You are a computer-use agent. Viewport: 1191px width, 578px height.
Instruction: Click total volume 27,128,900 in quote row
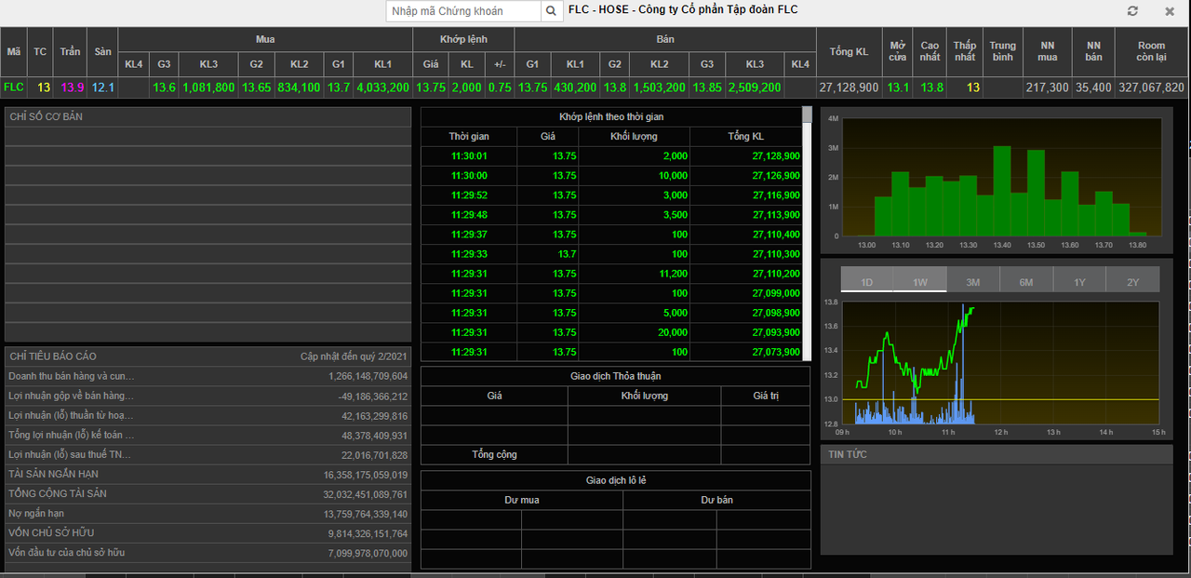point(849,87)
